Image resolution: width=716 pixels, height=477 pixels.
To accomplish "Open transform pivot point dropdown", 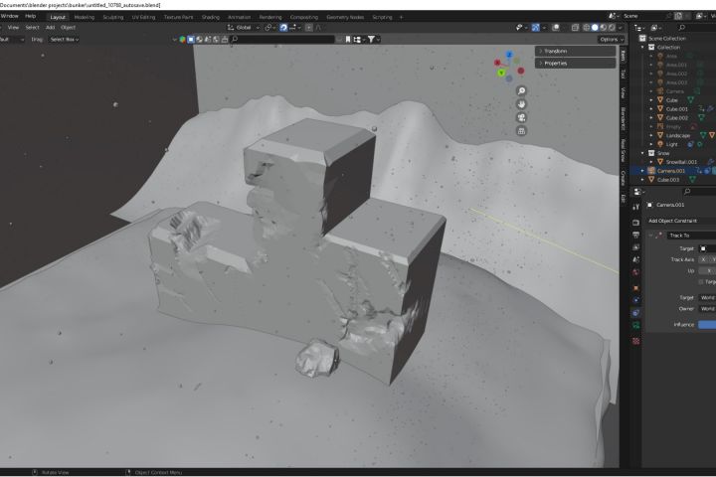I will click(269, 28).
